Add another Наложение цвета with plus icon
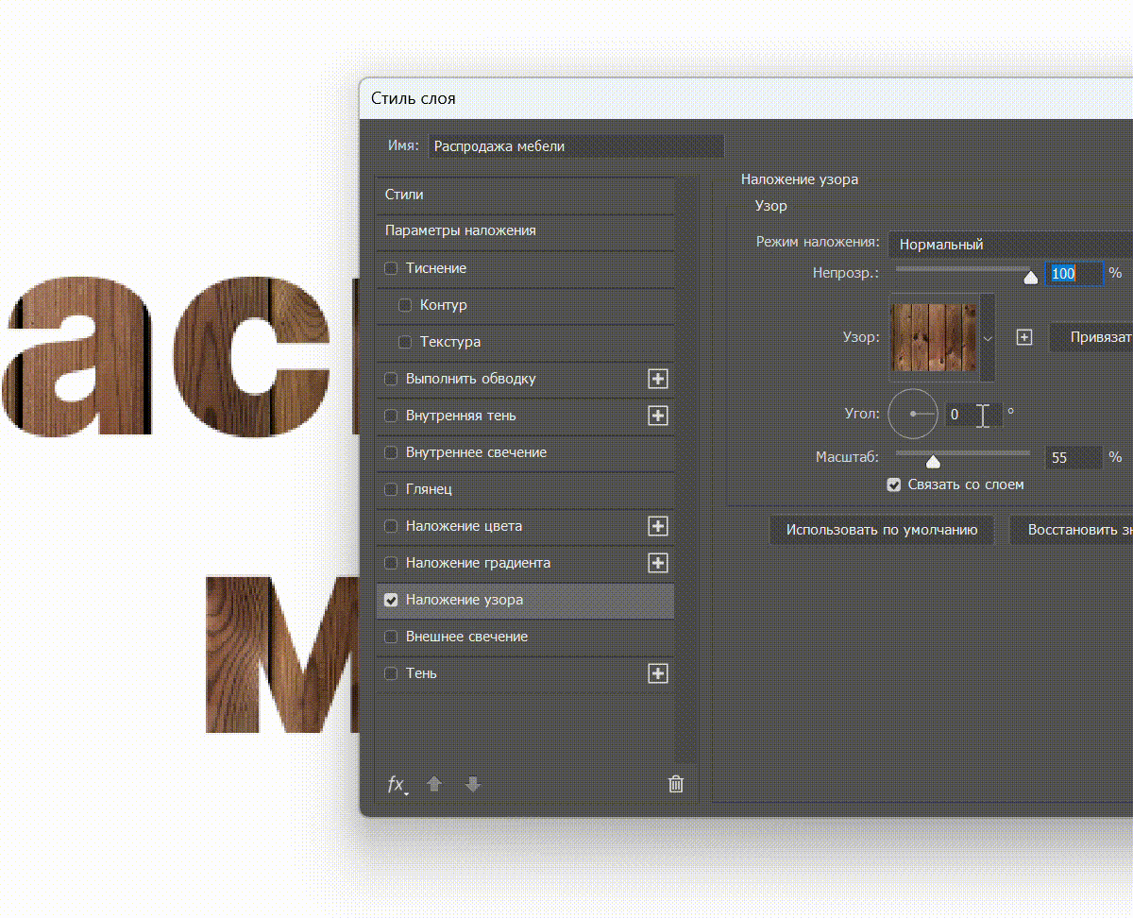1133x918 pixels. [x=658, y=526]
